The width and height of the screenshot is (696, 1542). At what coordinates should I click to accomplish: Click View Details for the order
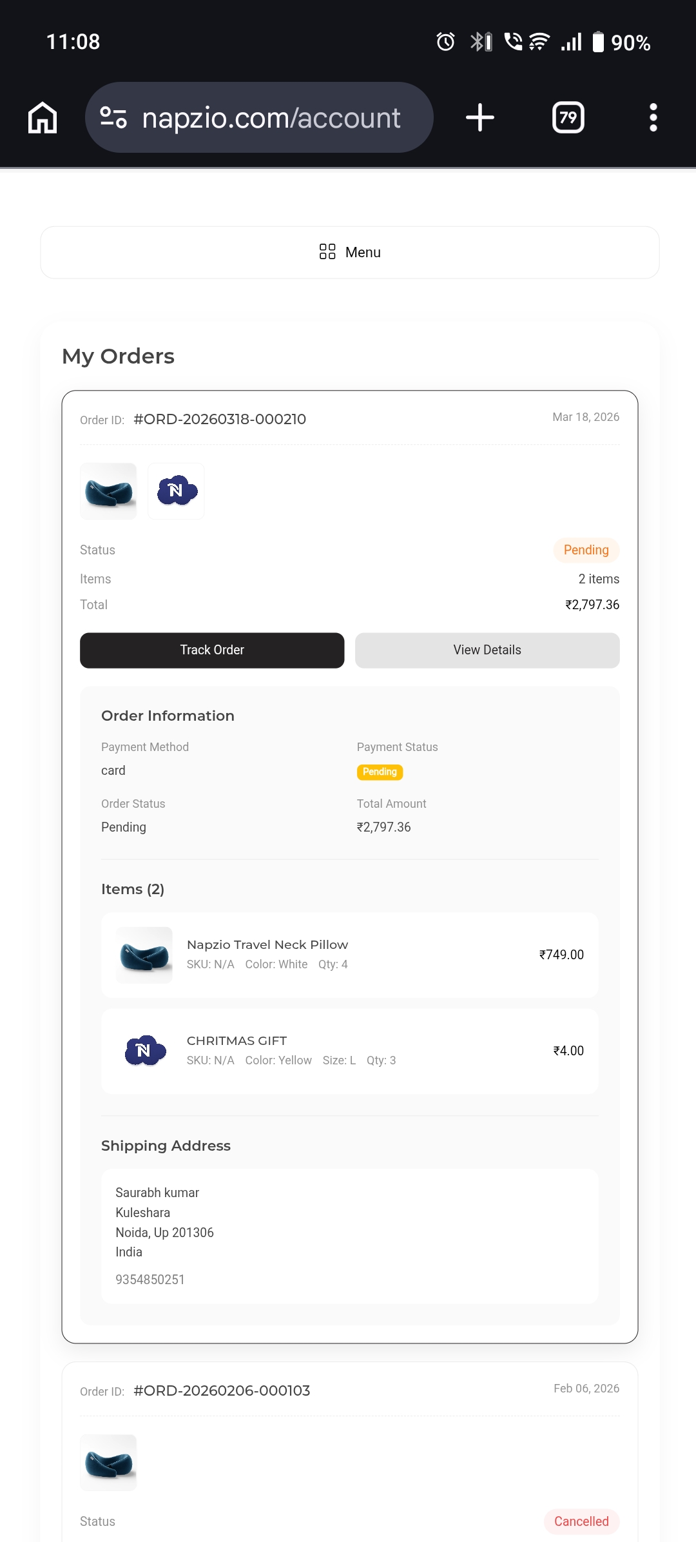click(x=487, y=650)
